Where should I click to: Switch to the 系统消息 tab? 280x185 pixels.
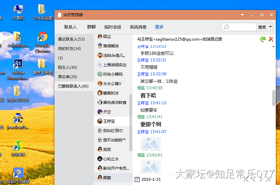tap(138, 27)
